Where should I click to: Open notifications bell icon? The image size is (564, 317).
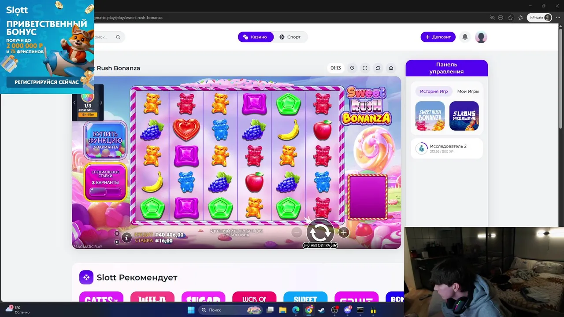(x=465, y=37)
